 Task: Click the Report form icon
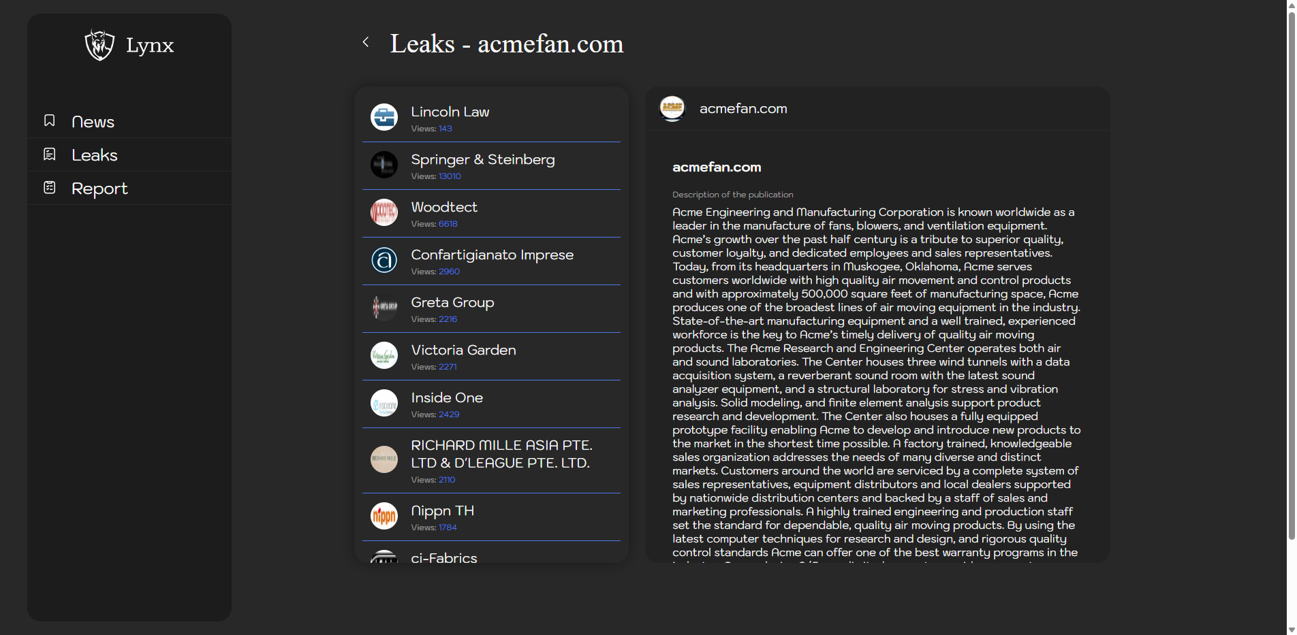(50, 187)
